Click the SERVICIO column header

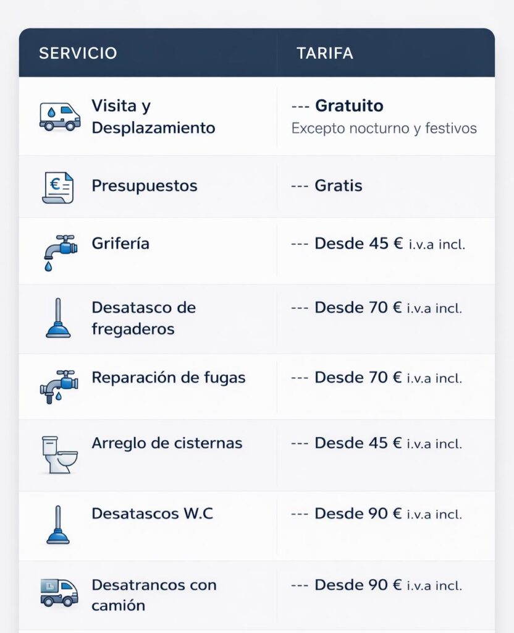coord(78,53)
